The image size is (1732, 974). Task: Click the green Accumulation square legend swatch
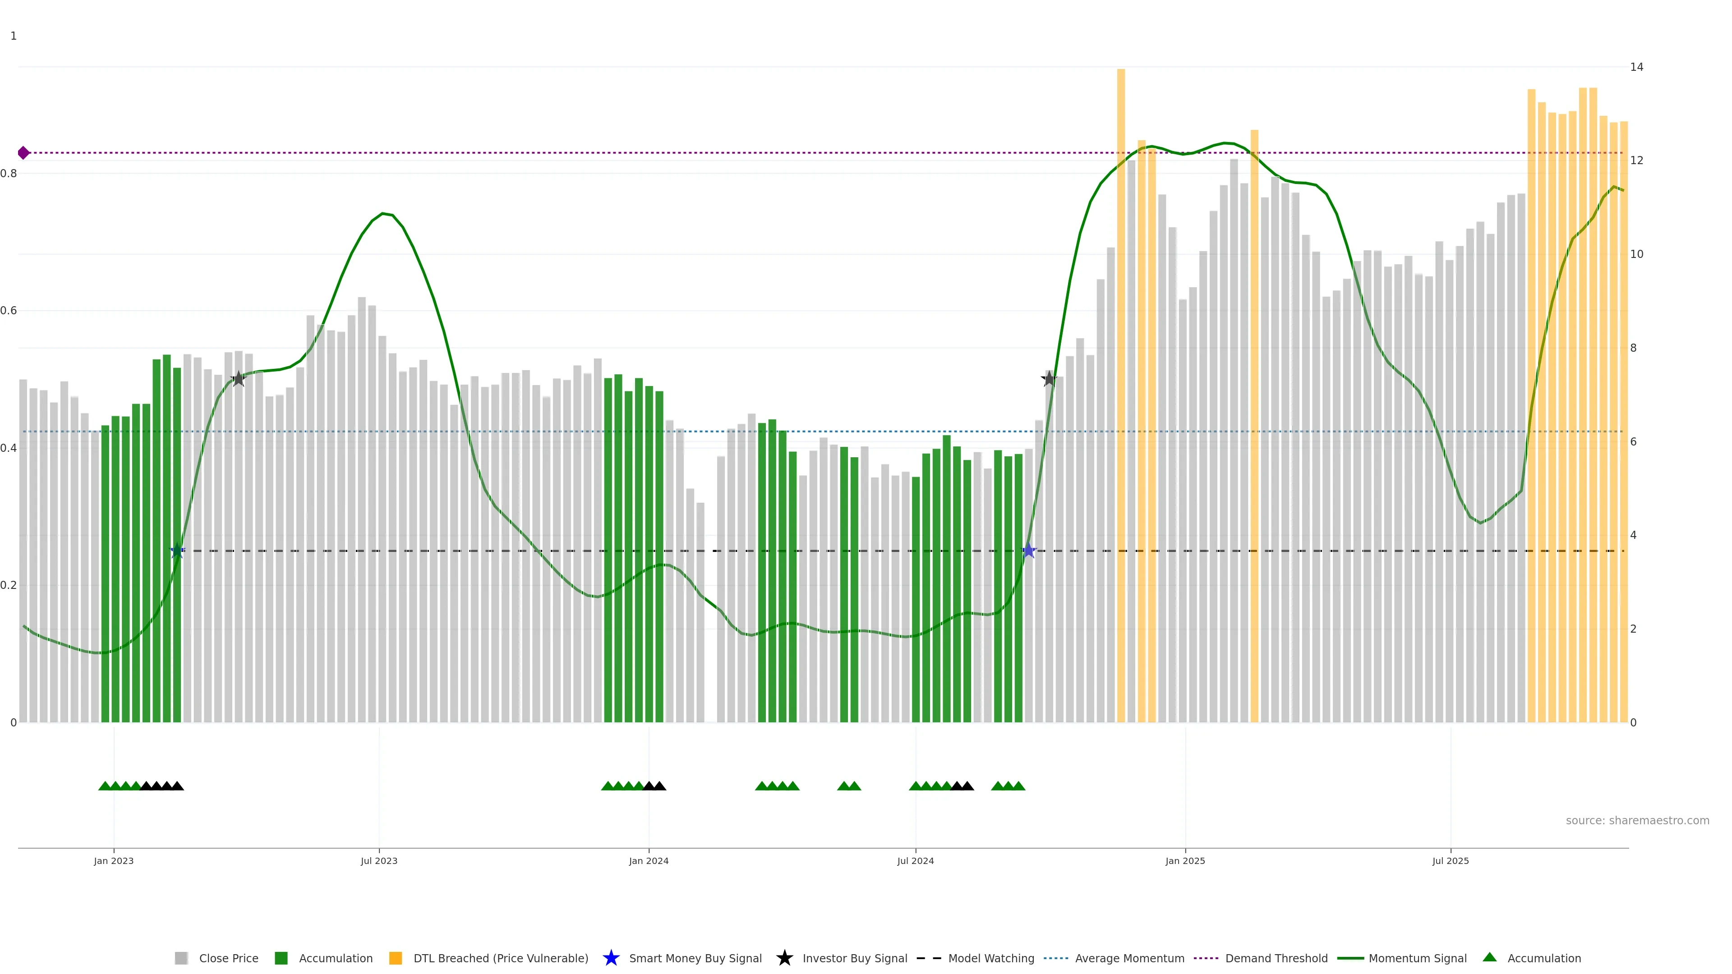pyautogui.click(x=281, y=958)
